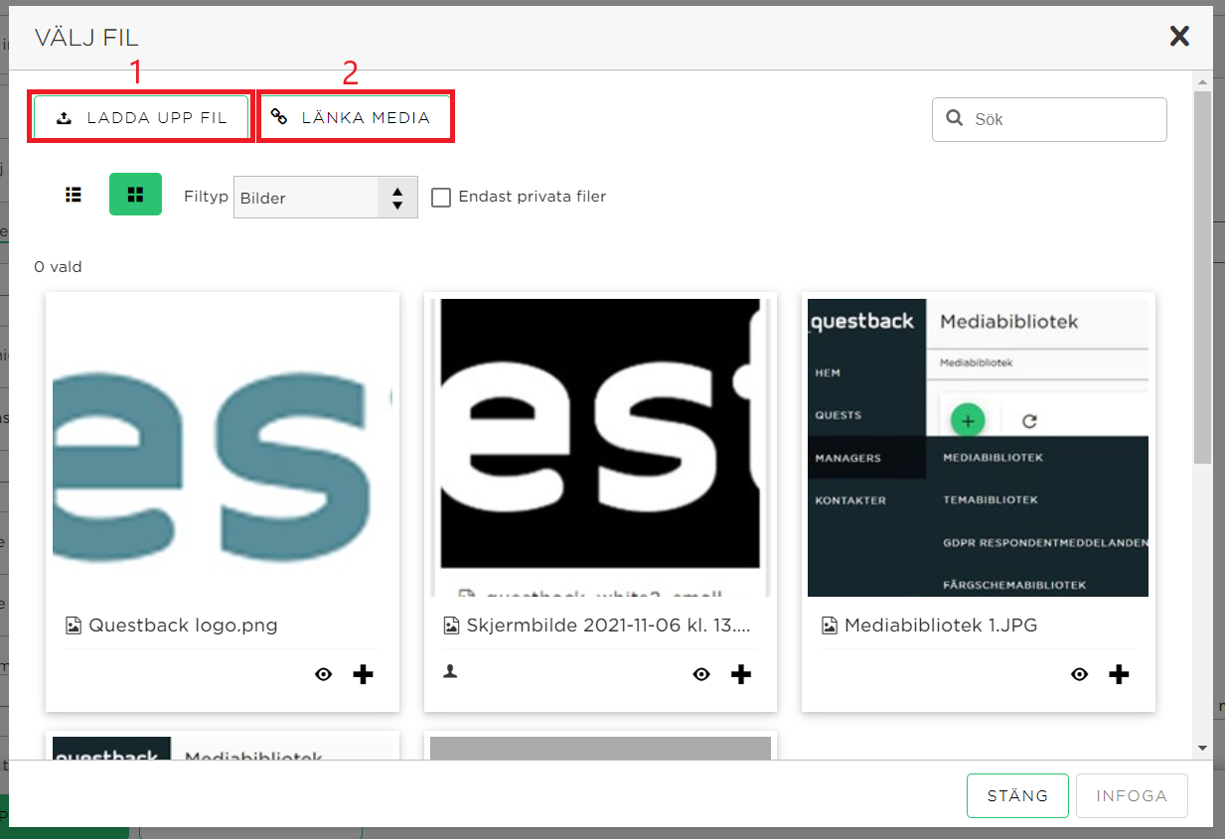Click the scrollbar down arrow
Image resolution: width=1225 pixels, height=839 pixels.
point(1202,748)
